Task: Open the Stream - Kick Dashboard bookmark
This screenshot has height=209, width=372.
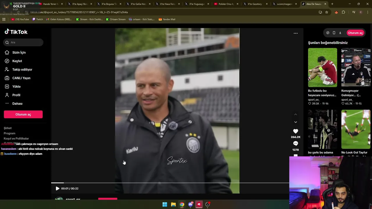Action: tap(89, 19)
